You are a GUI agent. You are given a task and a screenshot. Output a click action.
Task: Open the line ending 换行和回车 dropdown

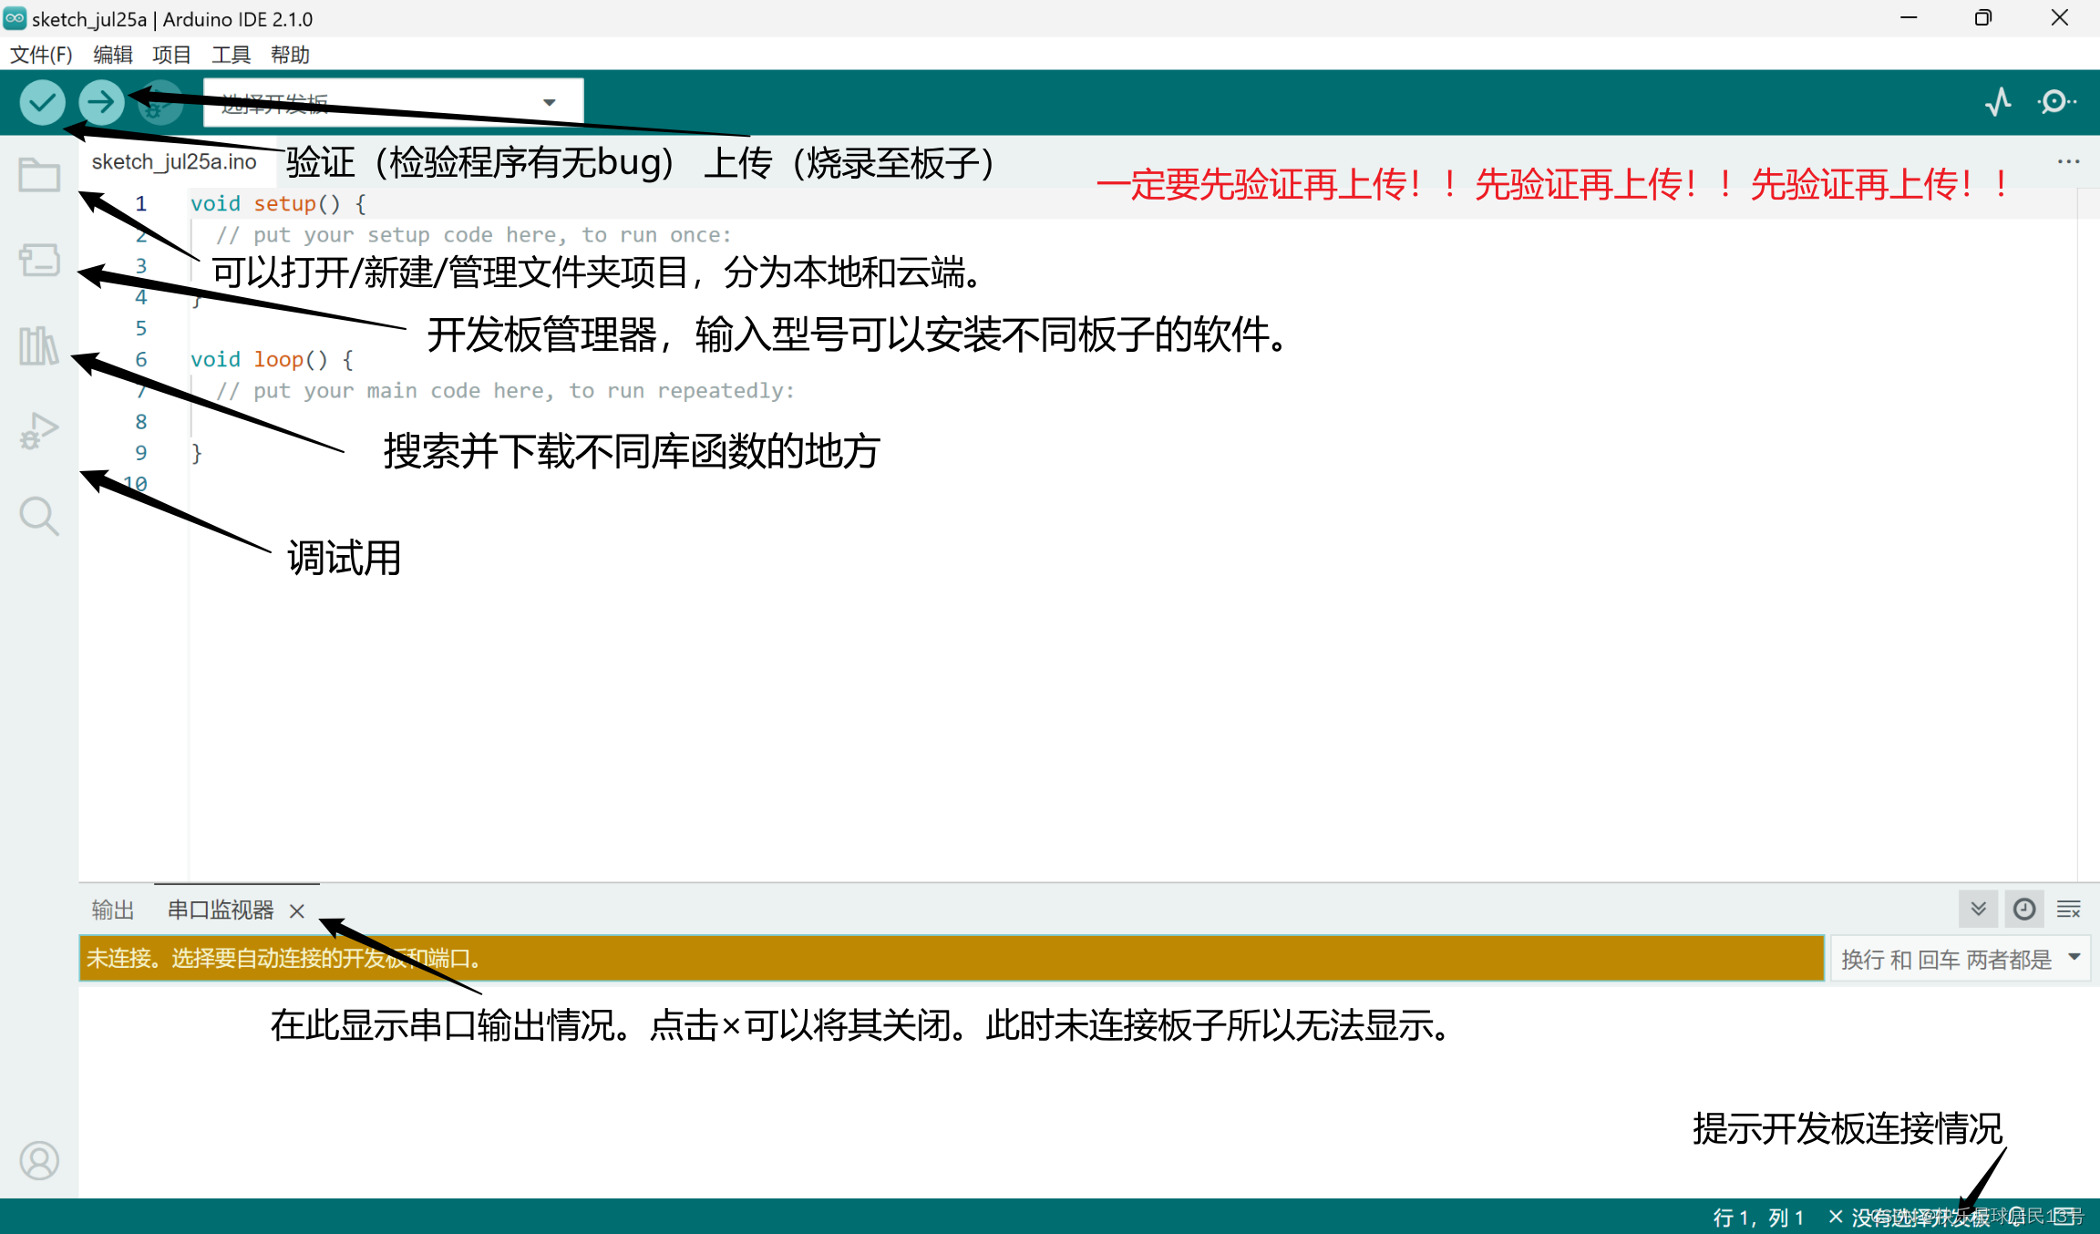(x=1960, y=959)
